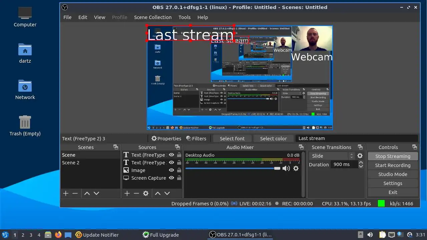The height and width of the screenshot is (240, 427).
Task: Mute Desktop Audio with the speaker icon
Action: point(286,168)
